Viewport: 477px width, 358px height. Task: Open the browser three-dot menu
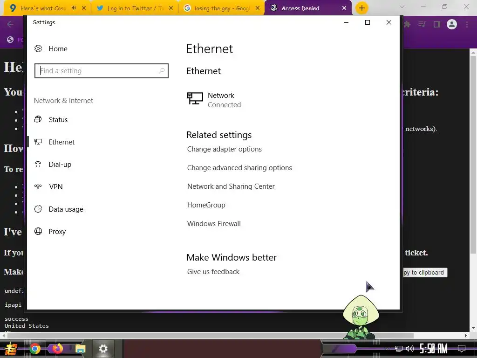(x=467, y=24)
